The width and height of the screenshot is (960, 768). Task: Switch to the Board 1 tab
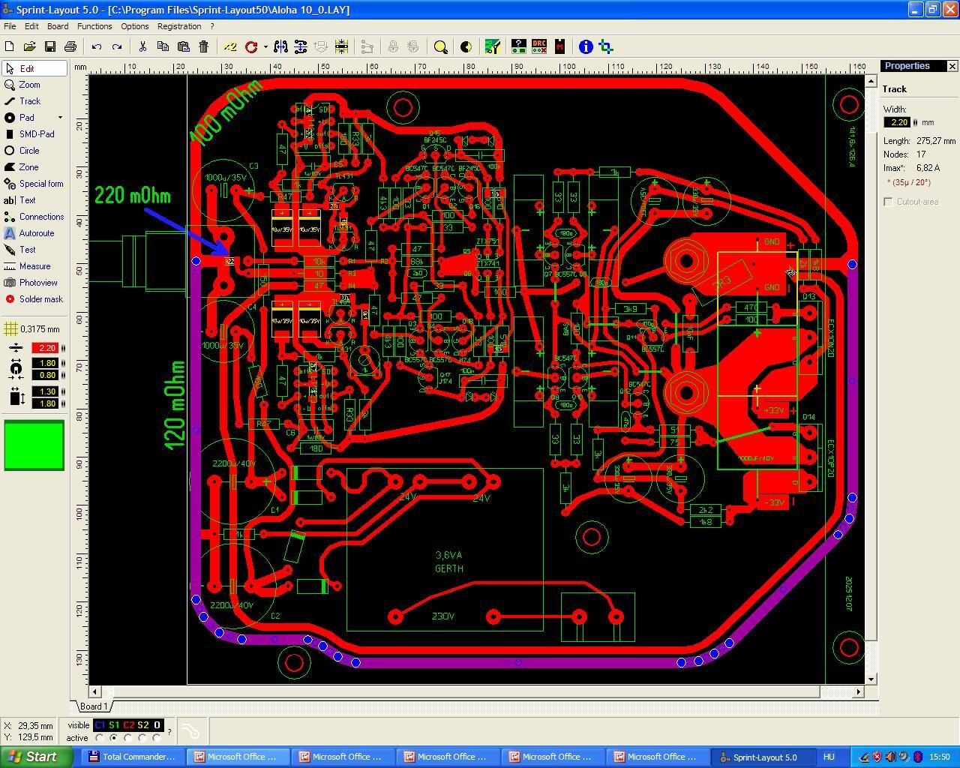tap(94, 706)
